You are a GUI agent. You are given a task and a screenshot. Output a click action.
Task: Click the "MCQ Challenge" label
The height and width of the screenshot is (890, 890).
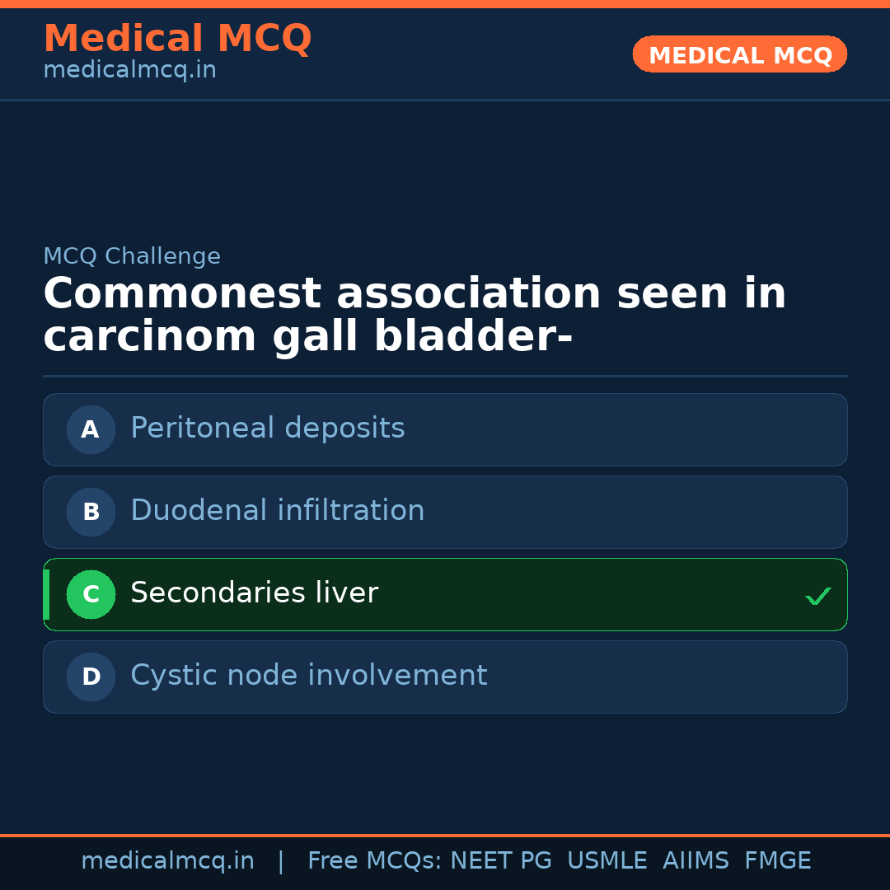pos(132,256)
